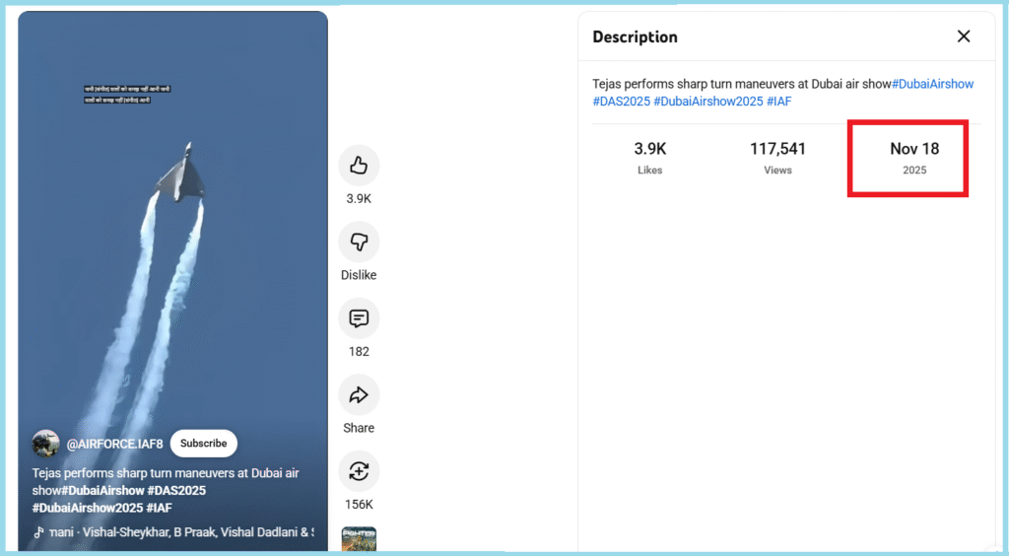Click the music note icon beside track name
Viewport: 1009px width, 556px height.
click(39, 532)
